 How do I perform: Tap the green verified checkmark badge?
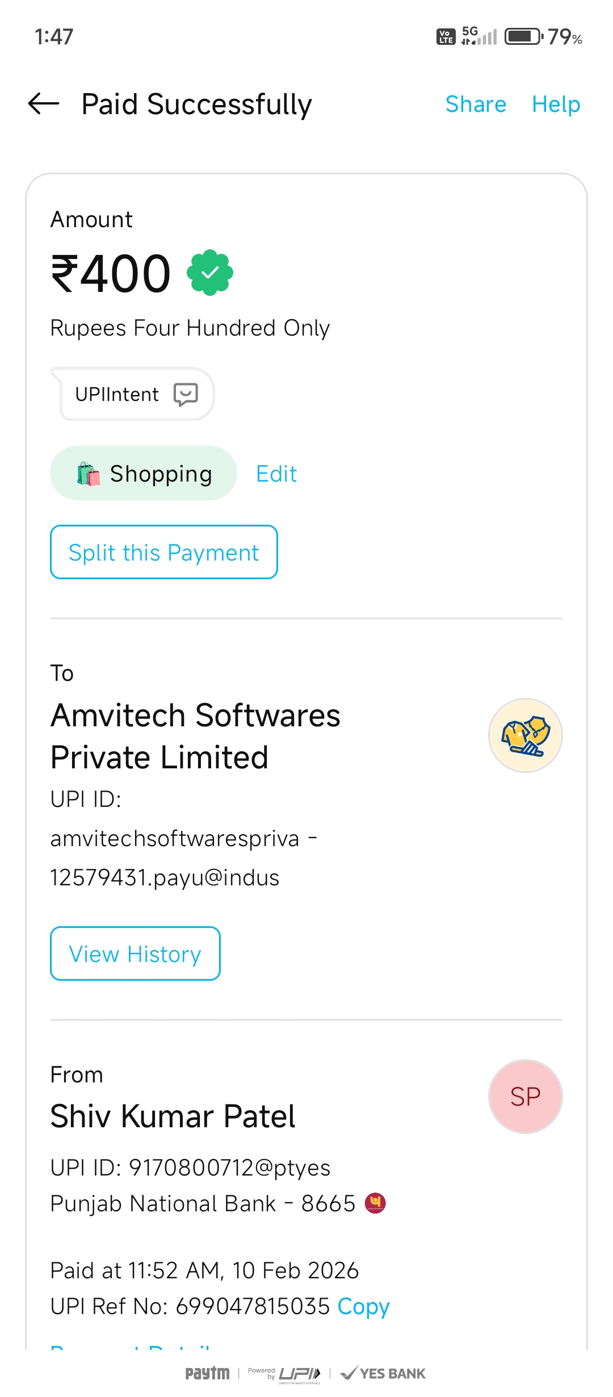point(210,273)
